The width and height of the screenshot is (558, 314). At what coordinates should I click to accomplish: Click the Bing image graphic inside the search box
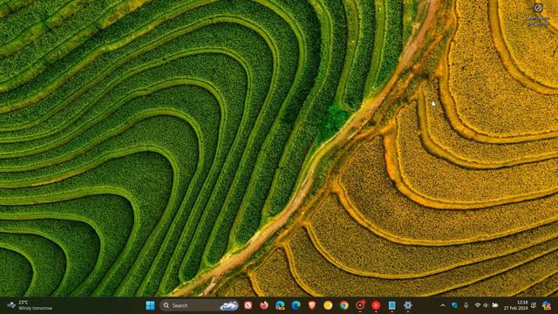pos(228,305)
